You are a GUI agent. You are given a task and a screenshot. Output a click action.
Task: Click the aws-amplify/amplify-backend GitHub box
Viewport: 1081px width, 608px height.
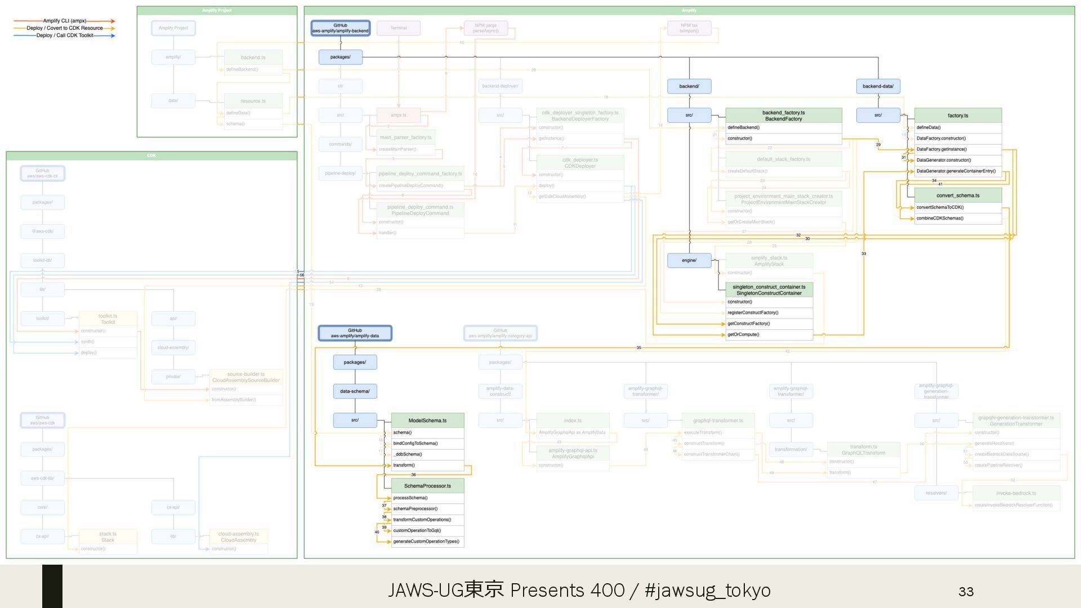340,28
